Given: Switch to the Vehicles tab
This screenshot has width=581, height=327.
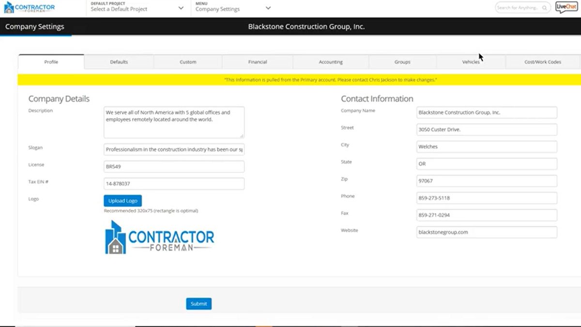Looking at the screenshot, I should [x=471, y=62].
